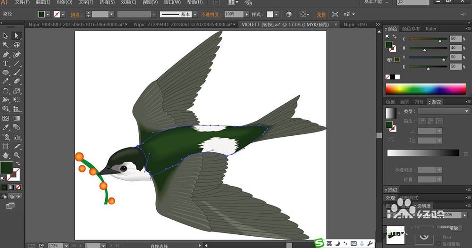Open the 基本功能 workspace switcher
The height and width of the screenshot is (248, 472).
(375, 2)
